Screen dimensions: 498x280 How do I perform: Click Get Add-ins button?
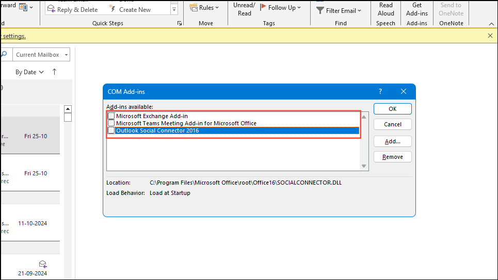[x=416, y=9]
